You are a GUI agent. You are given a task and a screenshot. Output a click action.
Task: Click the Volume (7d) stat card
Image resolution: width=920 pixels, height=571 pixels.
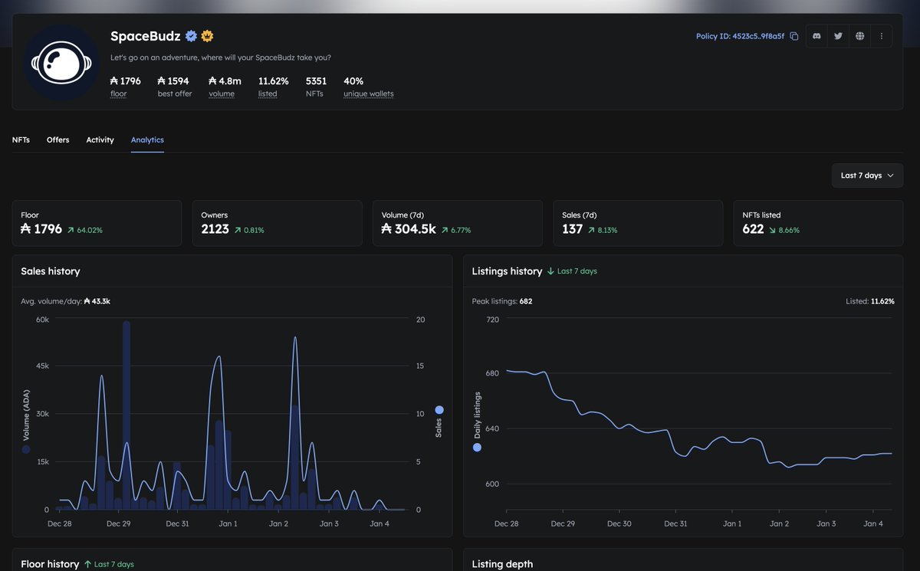[x=457, y=223]
